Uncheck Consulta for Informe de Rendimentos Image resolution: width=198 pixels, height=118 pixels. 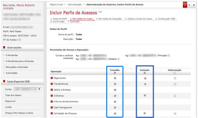click(x=115, y=102)
